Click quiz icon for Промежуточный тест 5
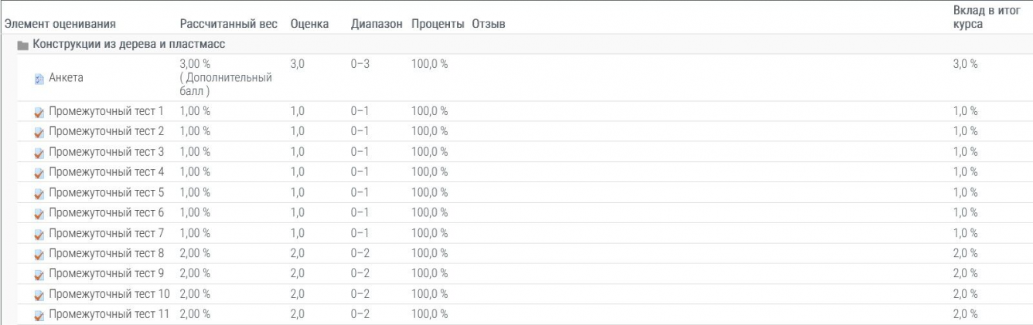Image resolution: width=1033 pixels, height=325 pixels. click(39, 192)
